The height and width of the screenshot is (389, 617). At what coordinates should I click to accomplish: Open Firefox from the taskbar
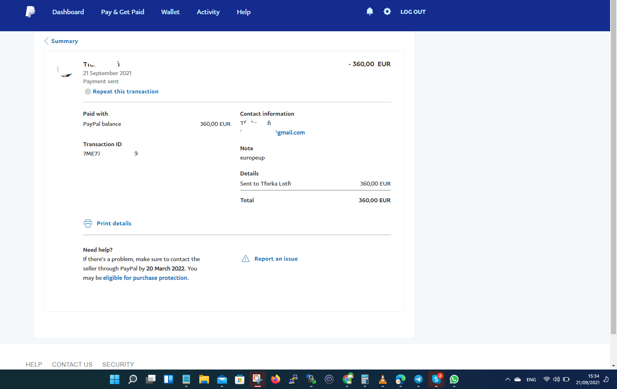click(276, 379)
